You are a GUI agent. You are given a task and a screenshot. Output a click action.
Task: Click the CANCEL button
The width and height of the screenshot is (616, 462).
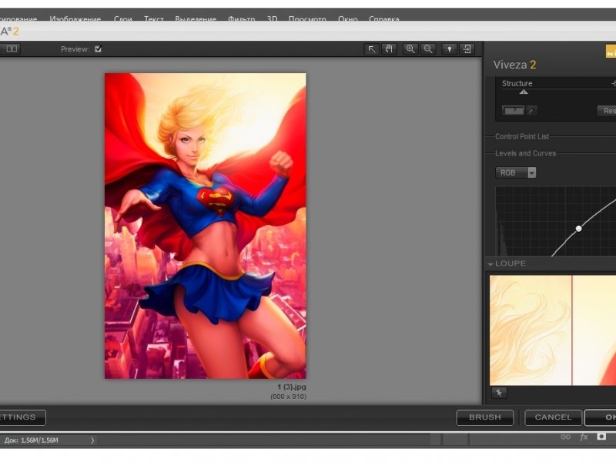tap(553, 417)
